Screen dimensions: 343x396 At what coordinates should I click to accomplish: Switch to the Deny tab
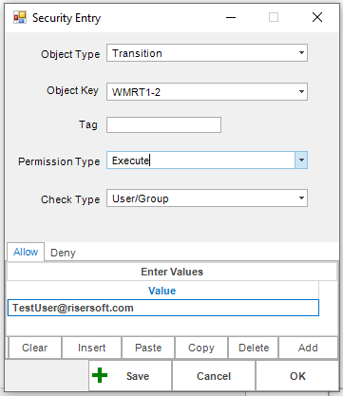[63, 253]
